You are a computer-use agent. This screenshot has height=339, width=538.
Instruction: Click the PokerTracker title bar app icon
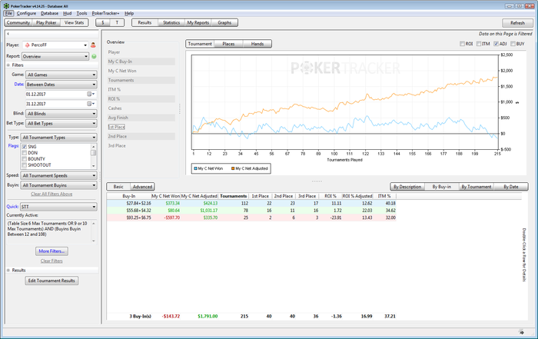[x=6, y=6]
